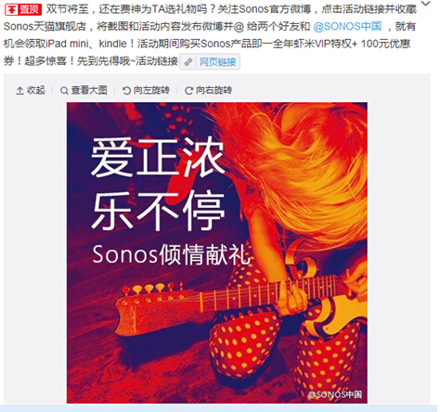
Task: Click the red pinned arrow icon
Action: (x=12, y=10)
